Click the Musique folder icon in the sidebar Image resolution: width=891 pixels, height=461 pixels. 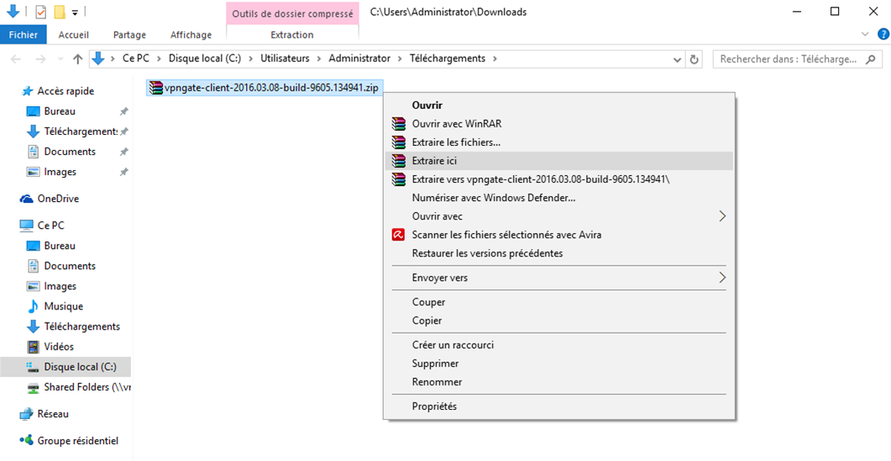click(x=34, y=306)
